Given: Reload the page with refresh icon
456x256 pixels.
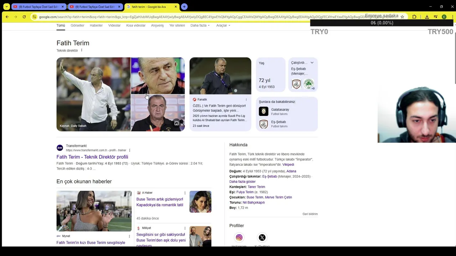Looking at the screenshot, I should tap(24, 17).
